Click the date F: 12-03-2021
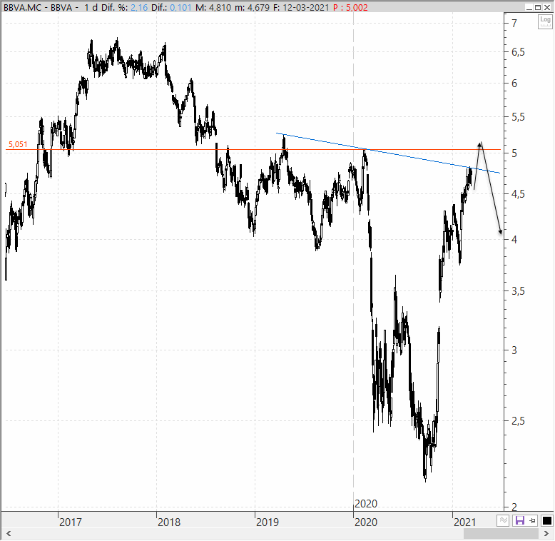 (x=301, y=7)
